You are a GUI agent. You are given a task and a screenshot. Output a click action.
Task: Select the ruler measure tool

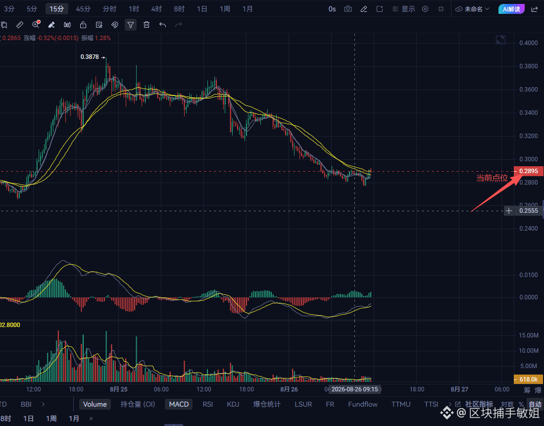click(20, 25)
